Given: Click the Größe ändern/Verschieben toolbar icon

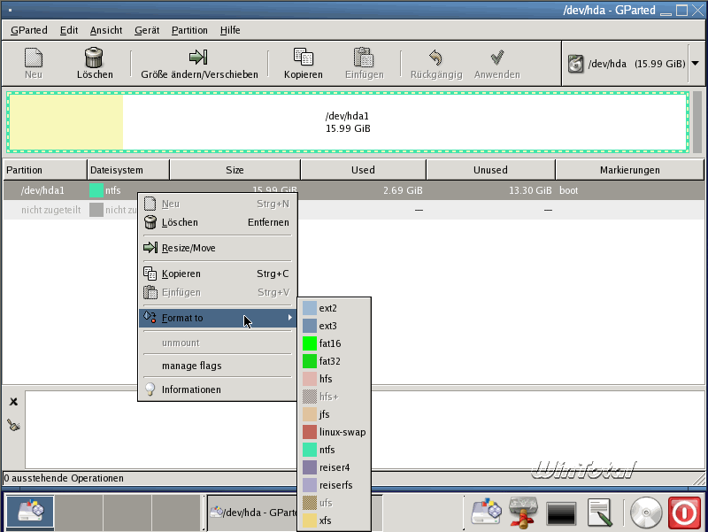Looking at the screenshot, I should 199,58.
